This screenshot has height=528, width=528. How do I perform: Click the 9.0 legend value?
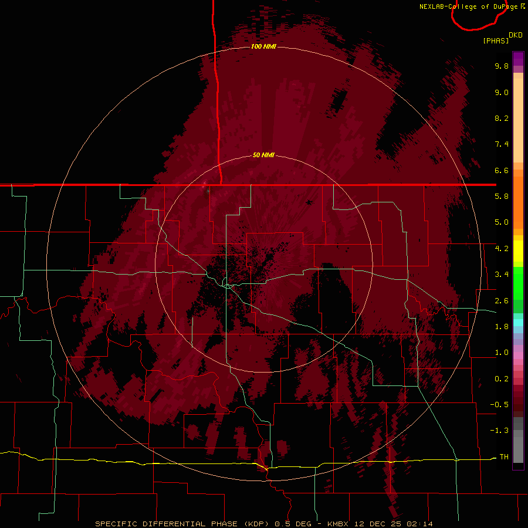click(502, 92)
